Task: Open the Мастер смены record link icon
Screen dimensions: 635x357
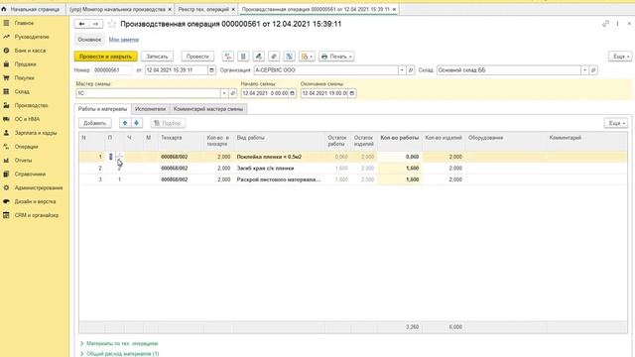Action: [232, 93]
